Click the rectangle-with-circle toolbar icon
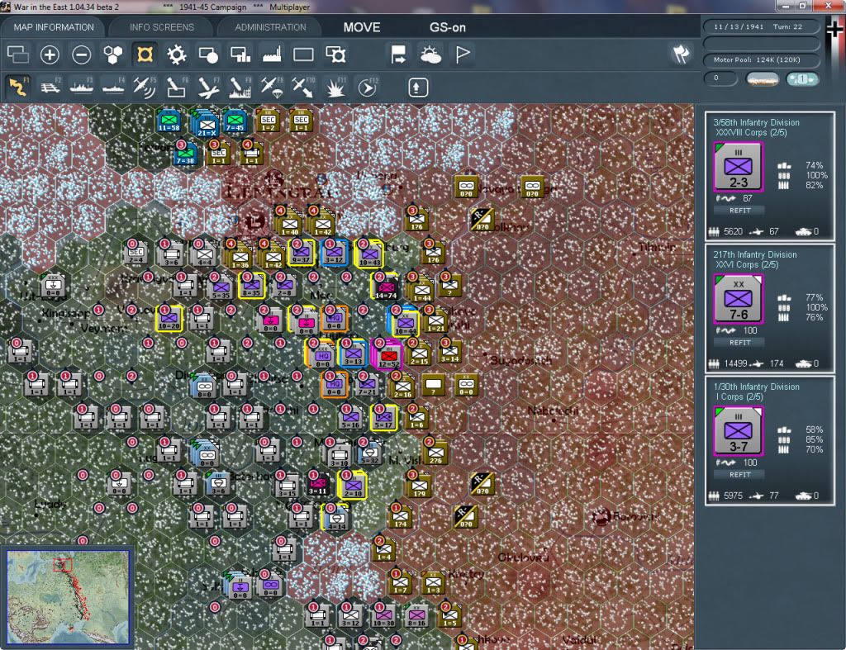The width and height of the screenshot is (846, 650). [208, 55]
